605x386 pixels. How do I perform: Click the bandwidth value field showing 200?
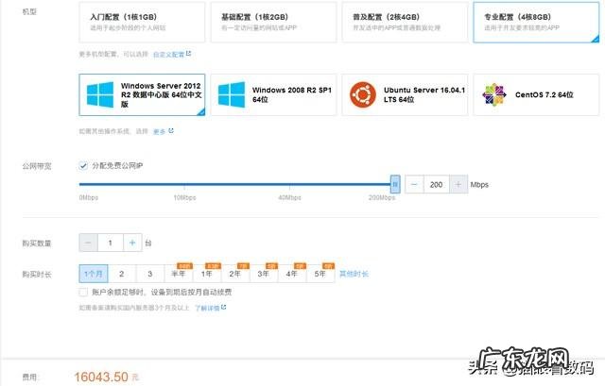click(x=437, y=185)
